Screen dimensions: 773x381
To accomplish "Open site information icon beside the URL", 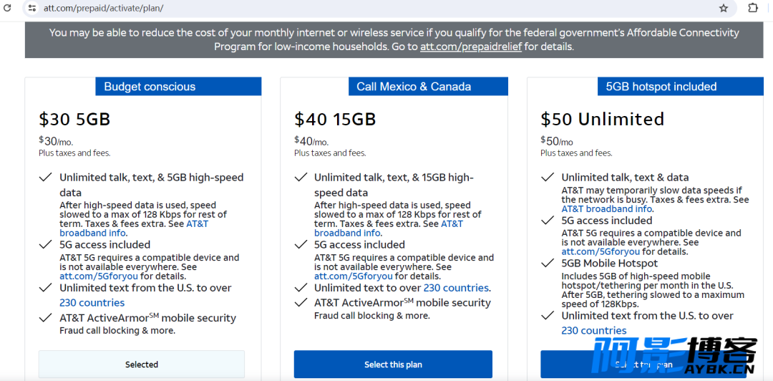I will (x=32, y=8).
